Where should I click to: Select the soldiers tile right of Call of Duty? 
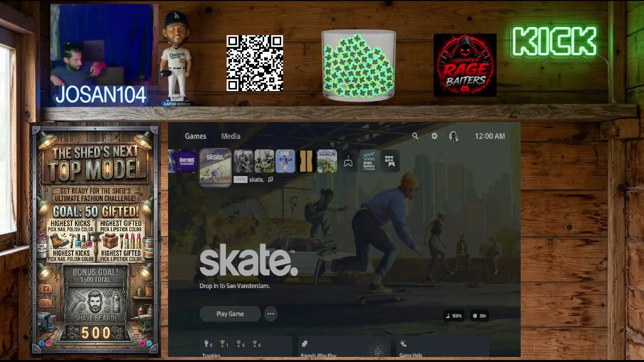264,161
